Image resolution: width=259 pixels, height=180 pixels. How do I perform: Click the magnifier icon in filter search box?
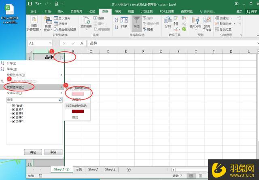pyautogui.click(x=60, y=100)
